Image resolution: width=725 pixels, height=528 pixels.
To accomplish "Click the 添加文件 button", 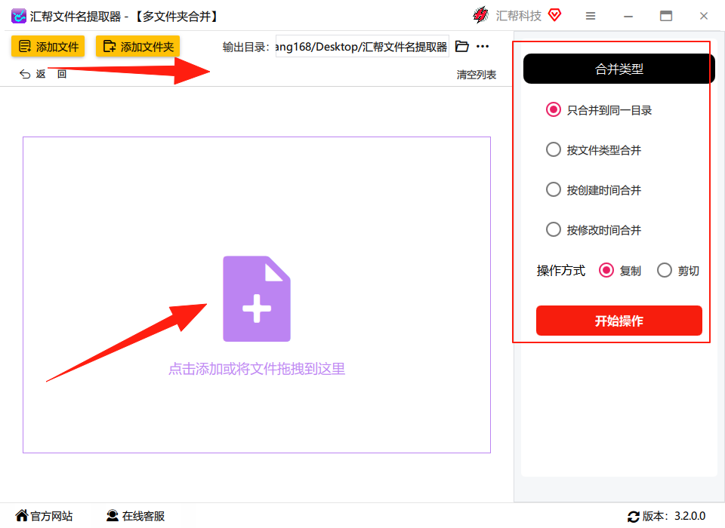I will [x=48, y=46].
